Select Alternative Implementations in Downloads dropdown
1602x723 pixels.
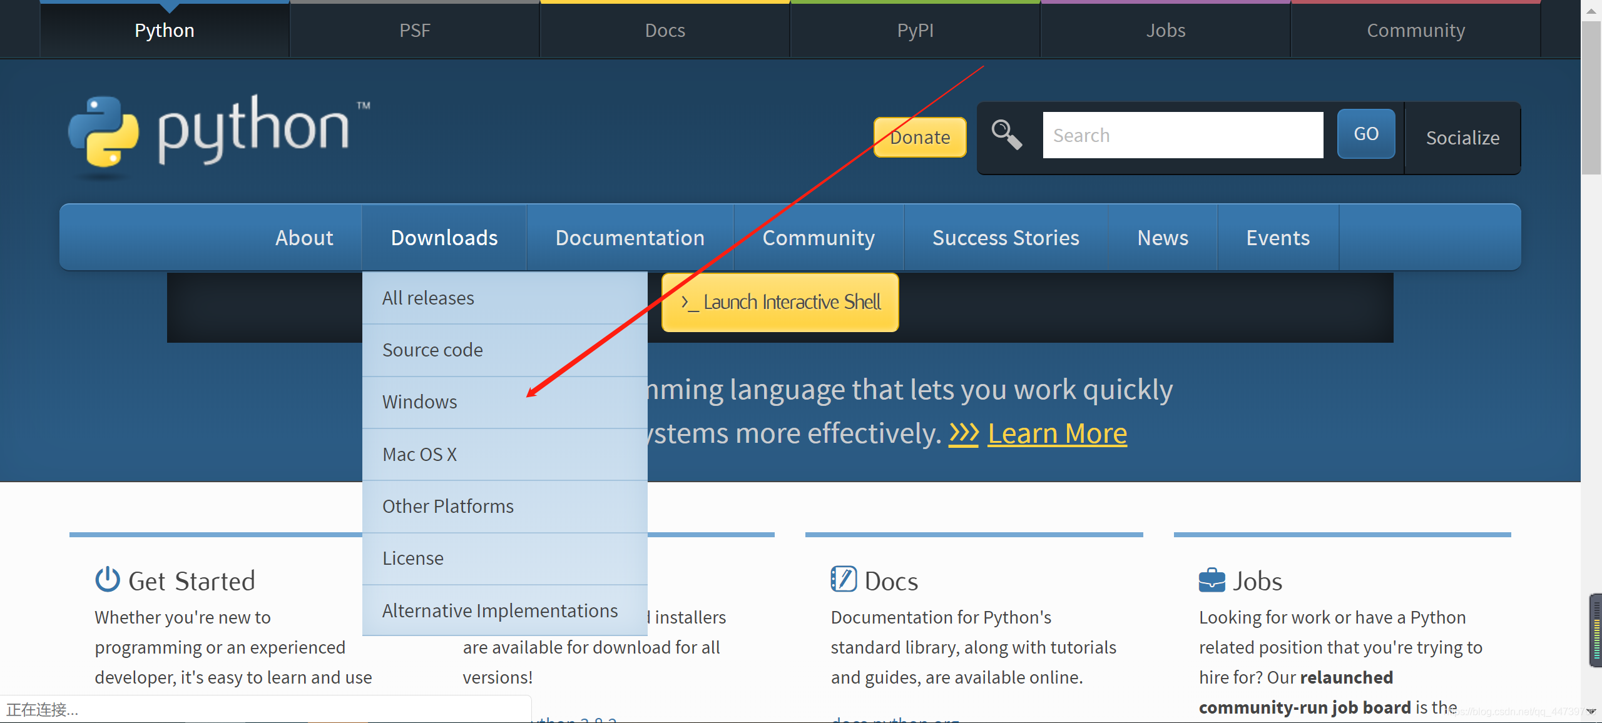click(504, 610)
